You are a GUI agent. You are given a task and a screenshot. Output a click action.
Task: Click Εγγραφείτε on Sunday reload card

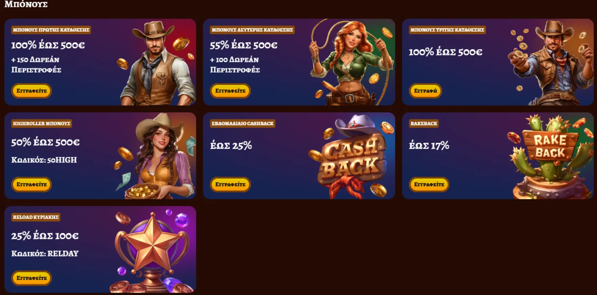[31, 278]
